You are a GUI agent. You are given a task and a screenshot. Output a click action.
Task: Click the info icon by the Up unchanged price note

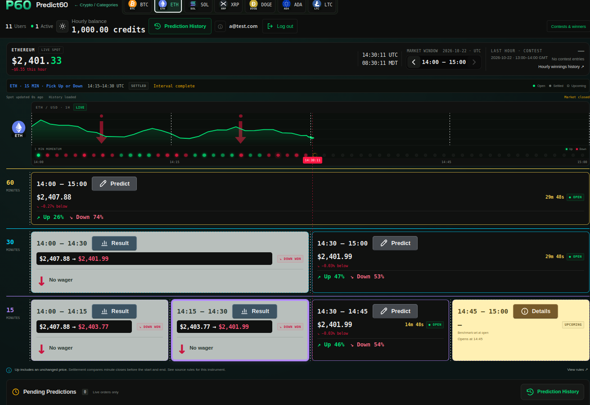coord(9,370)
